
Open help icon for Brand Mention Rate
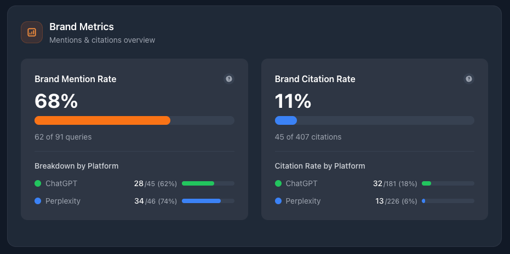229,79
